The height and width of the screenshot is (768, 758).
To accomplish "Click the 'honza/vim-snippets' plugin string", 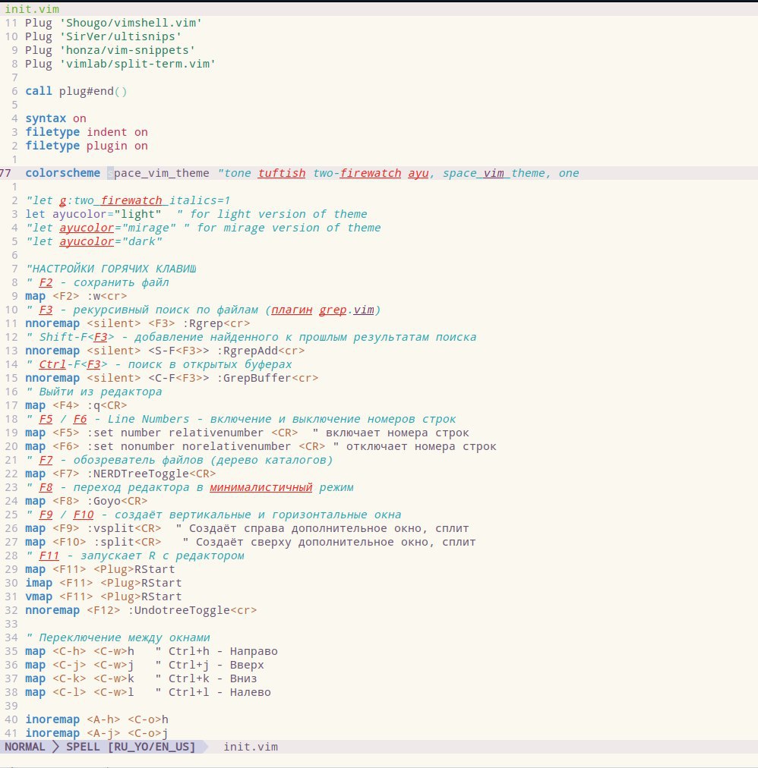I will tap(128, 50).
